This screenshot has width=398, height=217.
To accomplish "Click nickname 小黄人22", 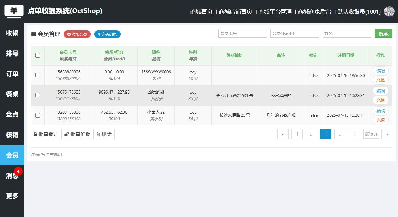I will pos(156,112).
